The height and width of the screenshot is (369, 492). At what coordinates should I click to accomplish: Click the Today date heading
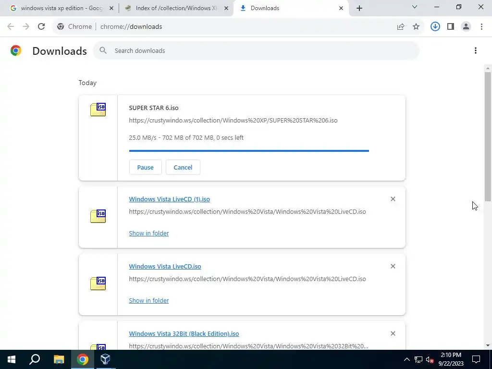87,83
